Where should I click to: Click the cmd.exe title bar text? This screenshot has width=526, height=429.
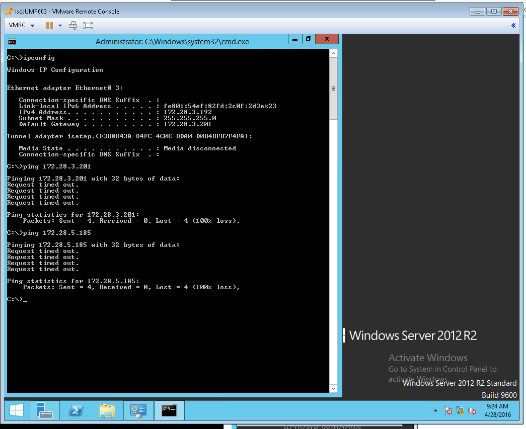click(x=172, y=42)
